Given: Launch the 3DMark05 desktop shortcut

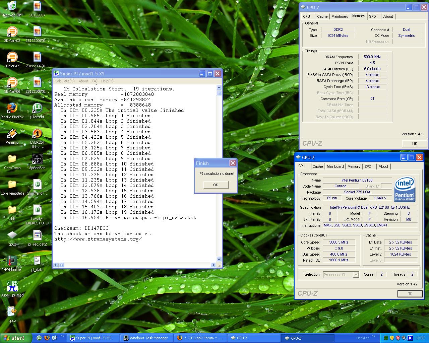Looking at the screenshot, I should (12, 60).
